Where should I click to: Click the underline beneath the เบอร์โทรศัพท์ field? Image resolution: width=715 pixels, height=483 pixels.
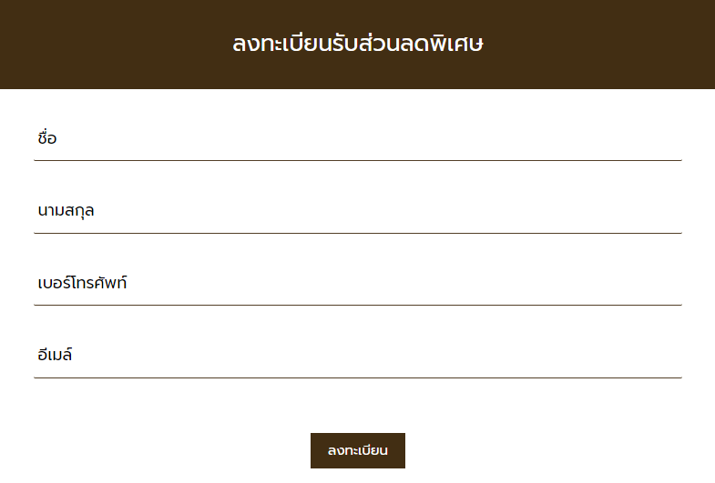357,305
